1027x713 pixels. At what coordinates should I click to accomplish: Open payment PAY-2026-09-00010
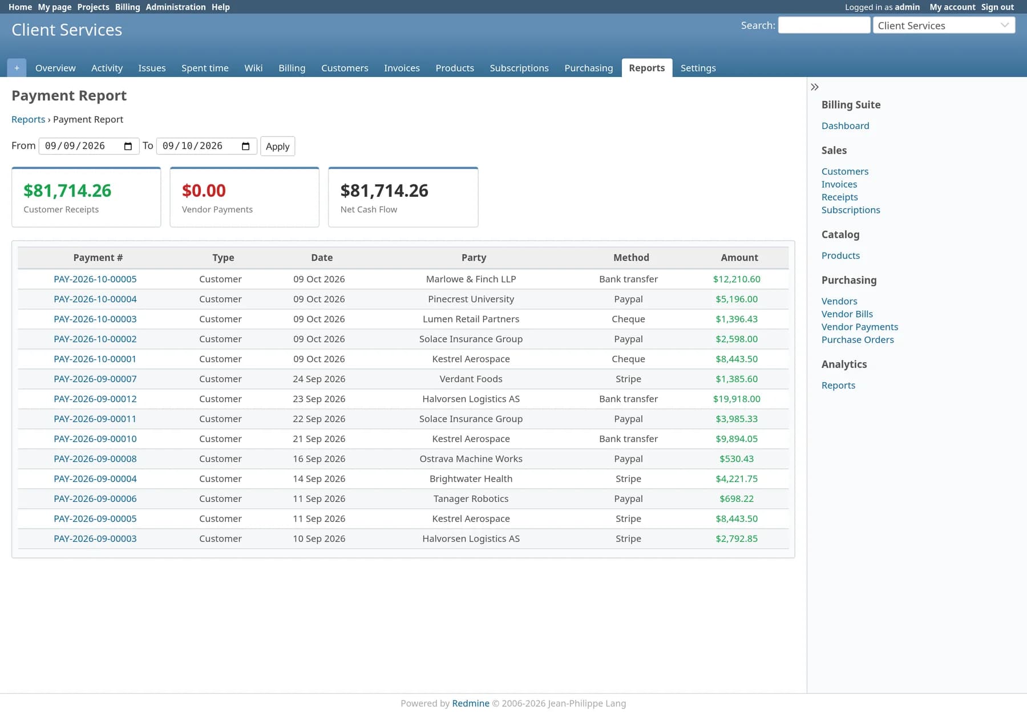(95, 439)
